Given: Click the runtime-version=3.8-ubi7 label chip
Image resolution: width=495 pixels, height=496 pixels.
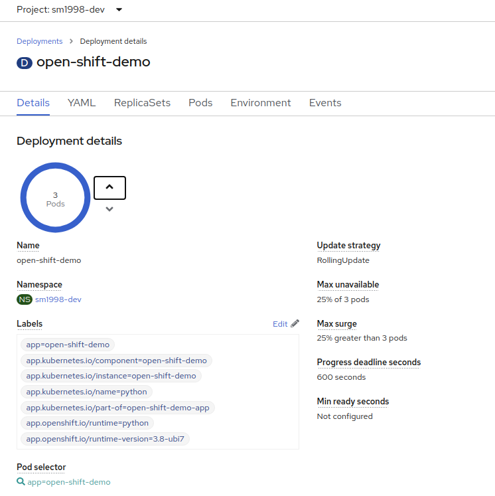Looking at the screenshot, I should pyautogui.click(x=106, y=439).
